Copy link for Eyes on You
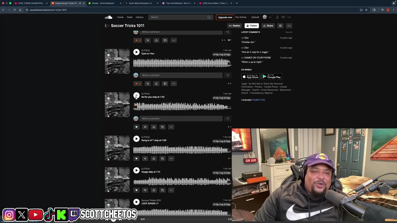Screen dimensions: 397x223 165,84
